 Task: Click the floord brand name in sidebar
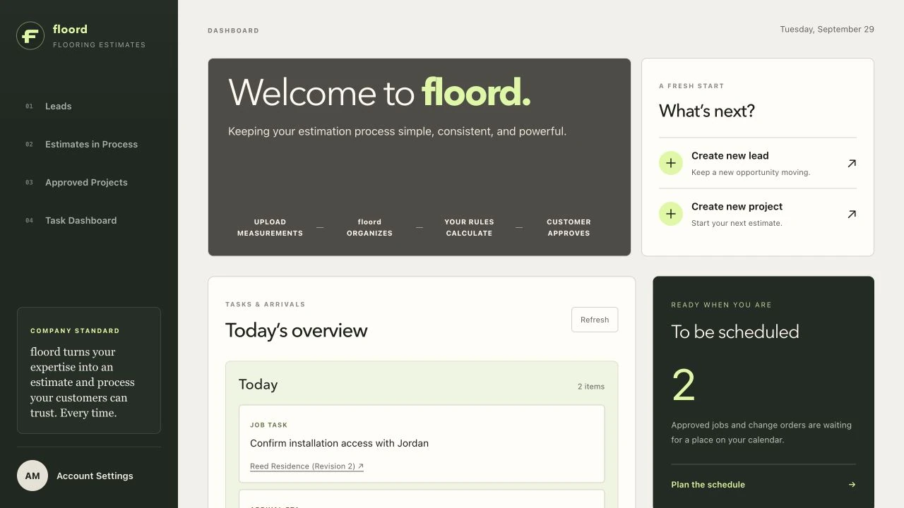tap(70, 30)
